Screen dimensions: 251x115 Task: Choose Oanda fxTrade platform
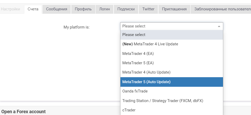point(172,91)
